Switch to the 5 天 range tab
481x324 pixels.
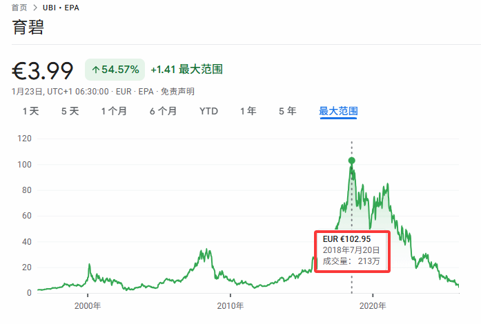70,111
